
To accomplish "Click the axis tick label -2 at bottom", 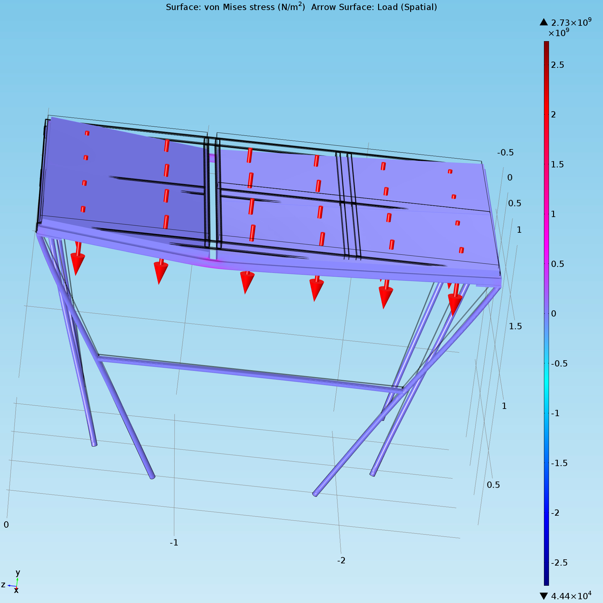I will [x=341, y=561].
